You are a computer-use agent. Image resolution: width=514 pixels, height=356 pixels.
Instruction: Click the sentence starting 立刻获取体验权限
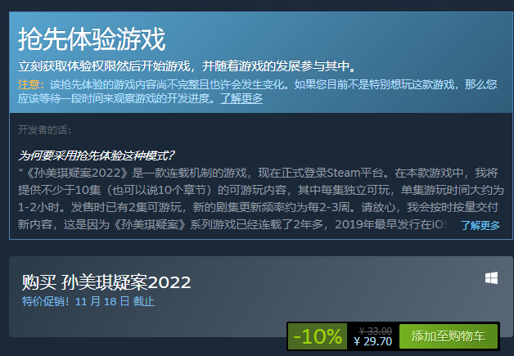(x=187, y=66)
